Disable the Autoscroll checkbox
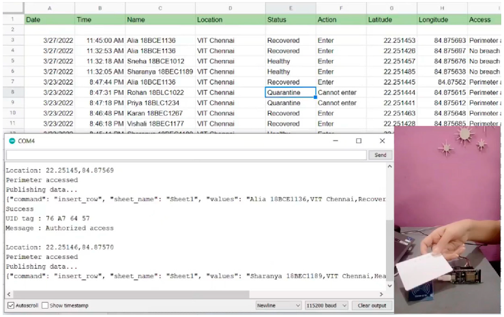The width and height of the screenshot is (504, 317). pyautogui.click(x=11, y=305)
